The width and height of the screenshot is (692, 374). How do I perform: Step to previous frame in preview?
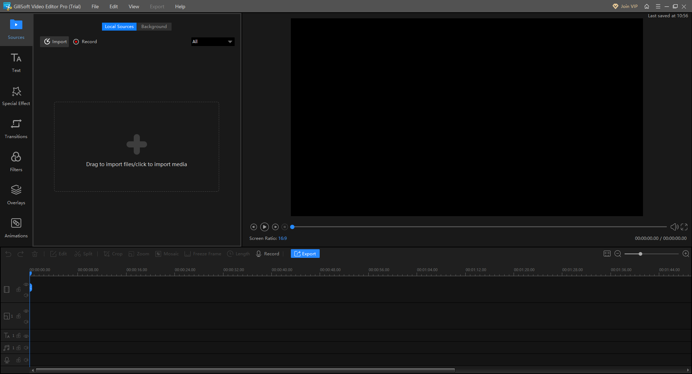[x=254, y=227]
